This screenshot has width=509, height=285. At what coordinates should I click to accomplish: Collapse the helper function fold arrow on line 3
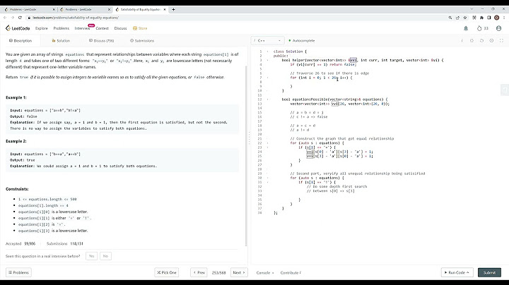267,60
